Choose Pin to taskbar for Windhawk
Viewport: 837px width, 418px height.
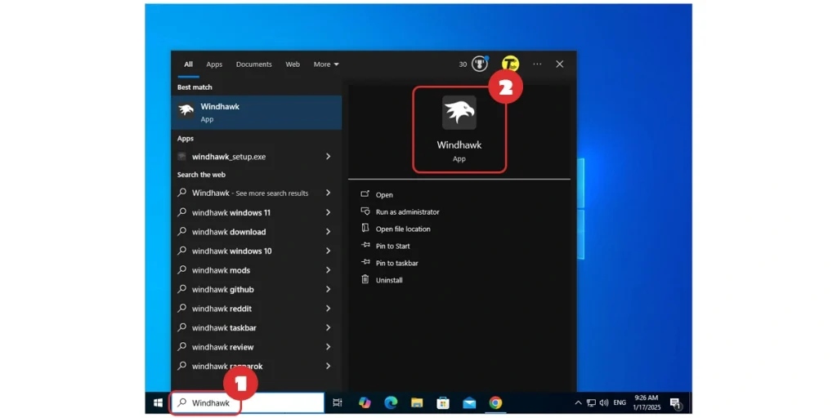coord(398,263)
